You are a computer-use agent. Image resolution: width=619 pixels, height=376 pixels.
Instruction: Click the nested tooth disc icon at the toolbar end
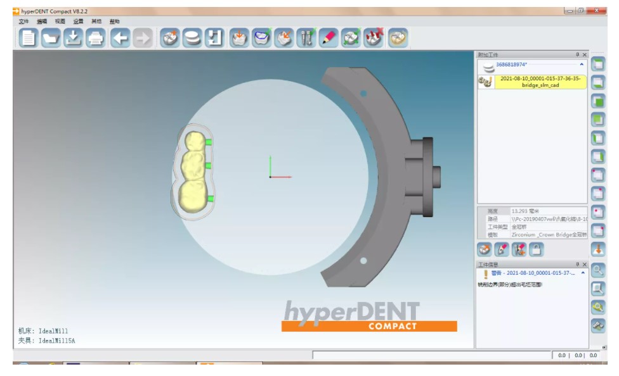point(398,38)
